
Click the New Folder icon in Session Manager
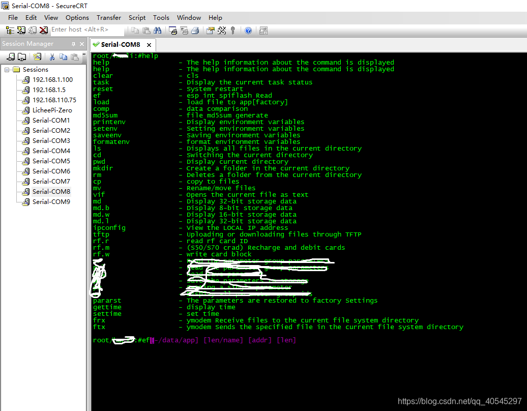pyautogui.click(x=22, y=57)
